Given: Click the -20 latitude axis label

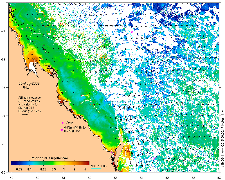Looking at the screenshot, I should click(x=3, y=3).
